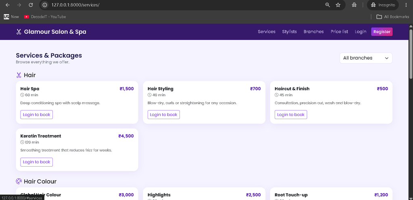
Task: Click Login to book on Keratin Treatment card
Action: pyautogui.click(x=37, y=162)
